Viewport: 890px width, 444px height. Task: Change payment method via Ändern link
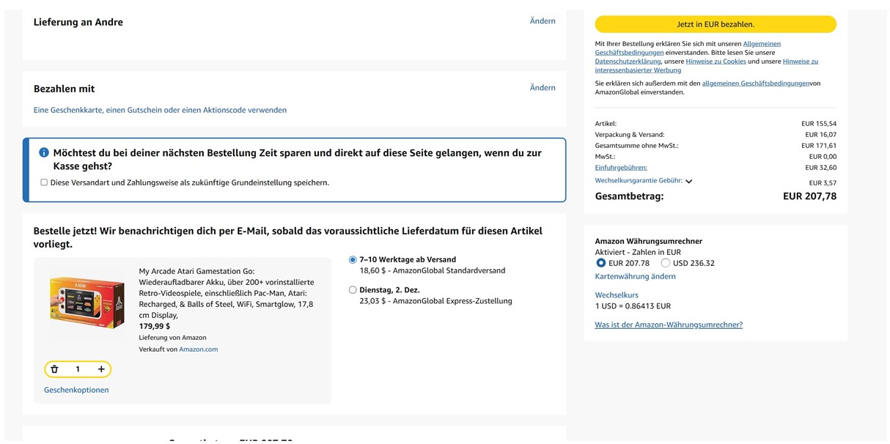coord(542,88)
